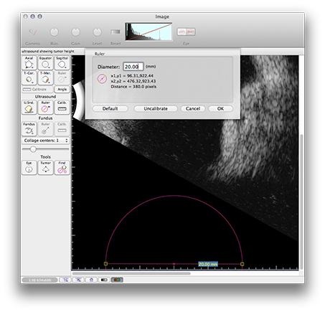The height and width of the screenshot is (312, 325).
Task: Click the dimmed Fundus Ruler tool
Action: click(x=45, y=129)
